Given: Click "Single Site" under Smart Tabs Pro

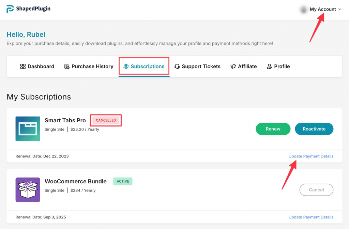Looking at the screenshot, I should pos(55,129).
